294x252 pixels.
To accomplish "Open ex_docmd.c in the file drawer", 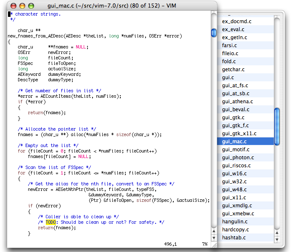I will point(245,21).
